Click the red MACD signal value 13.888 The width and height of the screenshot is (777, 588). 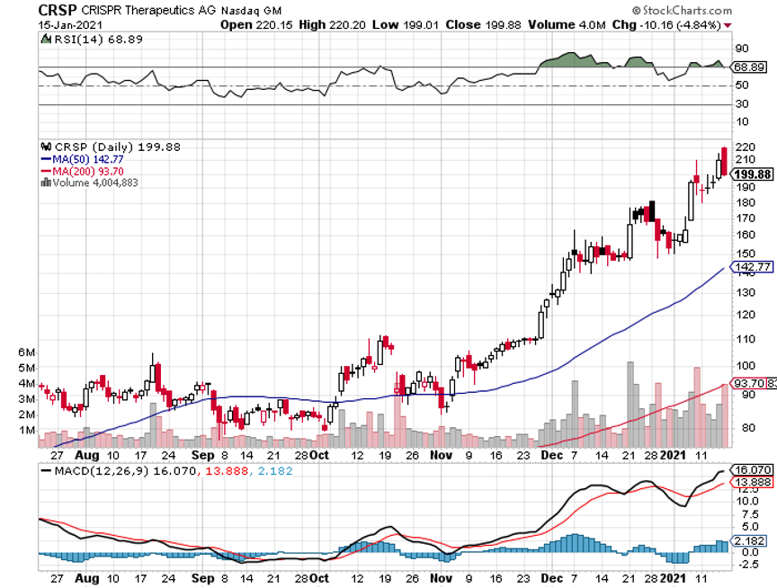click(x=227, y=471)
